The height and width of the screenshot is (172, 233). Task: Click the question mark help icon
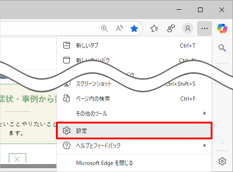pos(67,145)
